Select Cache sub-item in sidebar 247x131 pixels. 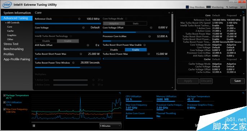click(x=10, y=31)
